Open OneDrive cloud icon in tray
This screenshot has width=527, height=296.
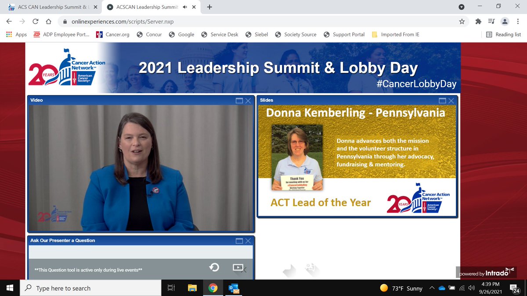pyautogui.click(x=442, y=288)
